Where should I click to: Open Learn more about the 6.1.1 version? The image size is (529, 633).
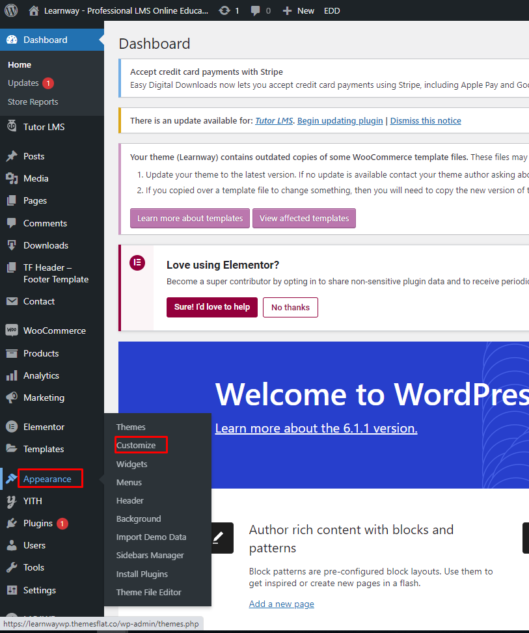pos(316,428)
